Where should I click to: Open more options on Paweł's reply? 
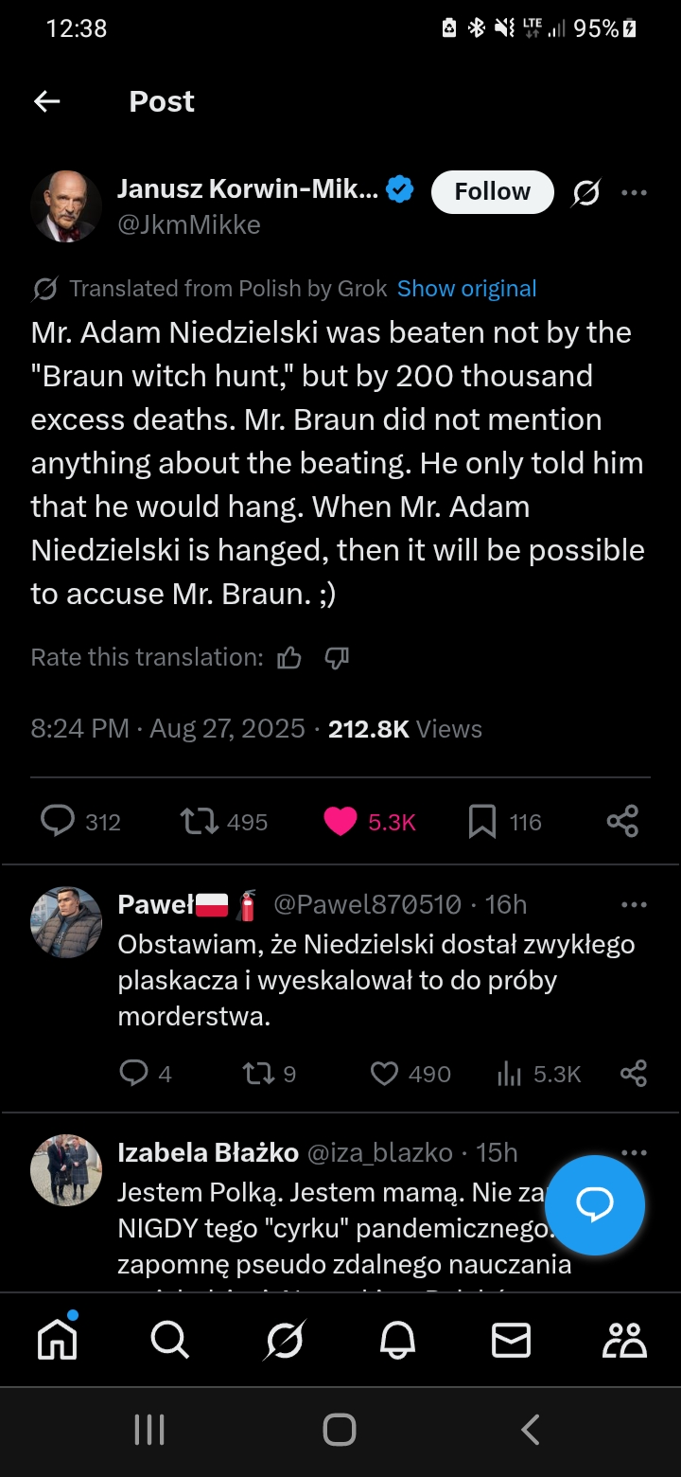tap(634, 905)
